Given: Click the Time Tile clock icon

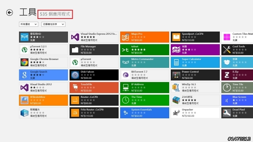Looking at the screenshot, I should pyautogui.click(x=227, y=88).
